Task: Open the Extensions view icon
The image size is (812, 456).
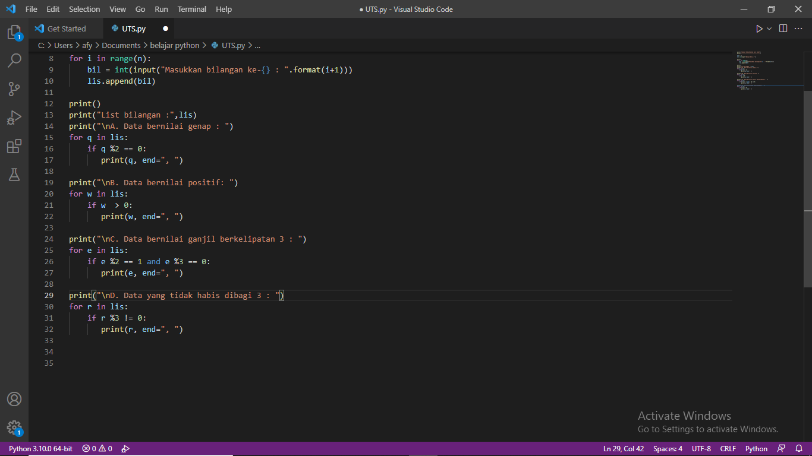Action: (14, 146)
